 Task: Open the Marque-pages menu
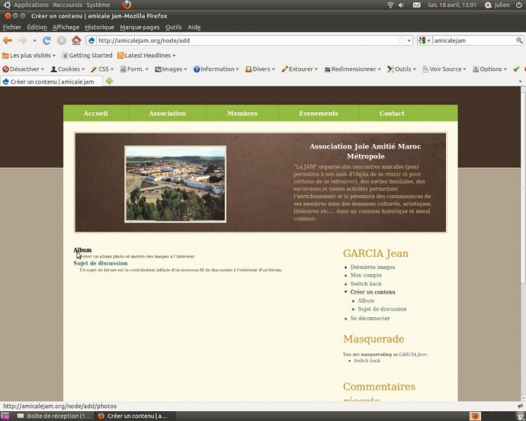[x=140, y=27]
